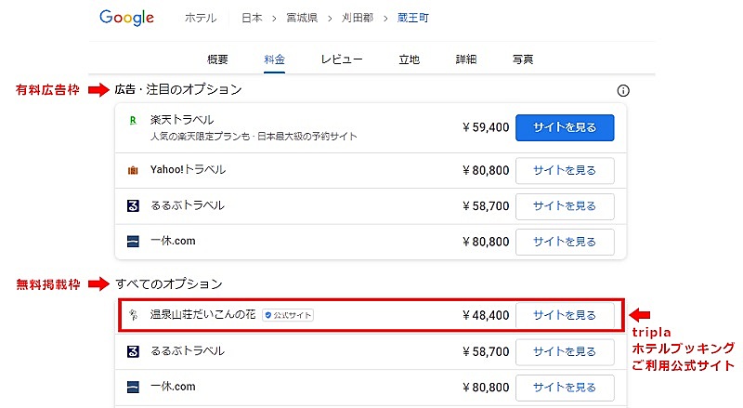Open the ad info circle icon
Viewport: 743px width, 408px height.
pyautogui.click(x=623, y=90)
